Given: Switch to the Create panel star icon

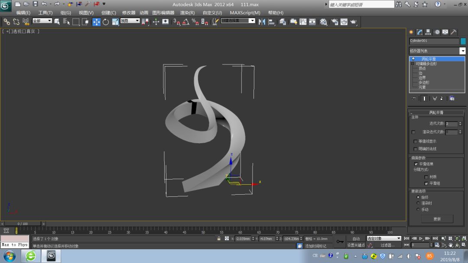Looking at the screenshot, I should 411,32.
